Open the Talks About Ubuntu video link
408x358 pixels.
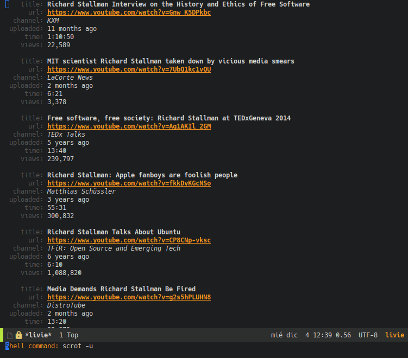pyautogui.click(x=129, y=240)
